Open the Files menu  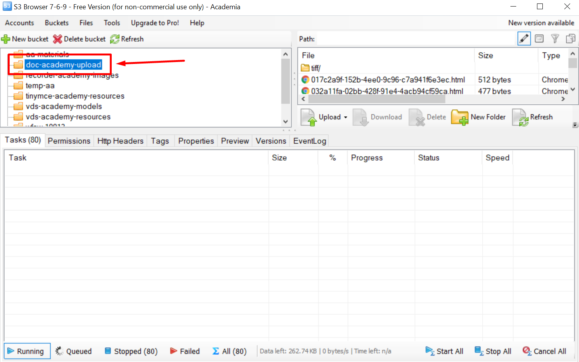pos(86,23)
